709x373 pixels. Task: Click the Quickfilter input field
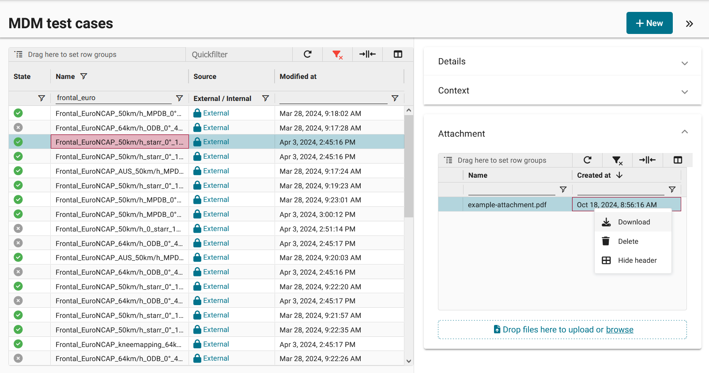click(x=239, y=54)
